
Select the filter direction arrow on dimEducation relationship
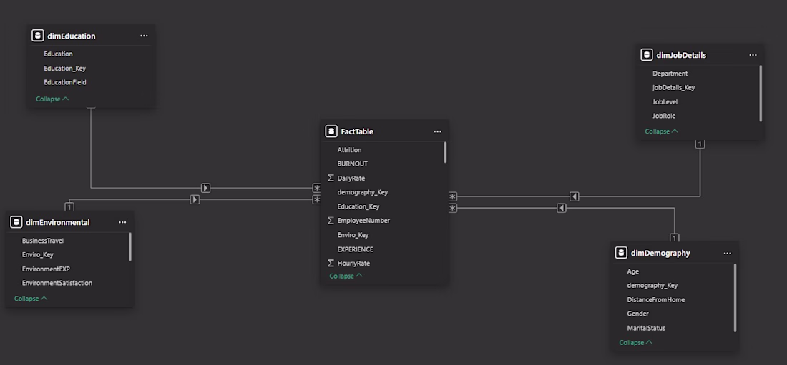click(x=206, y=188)
